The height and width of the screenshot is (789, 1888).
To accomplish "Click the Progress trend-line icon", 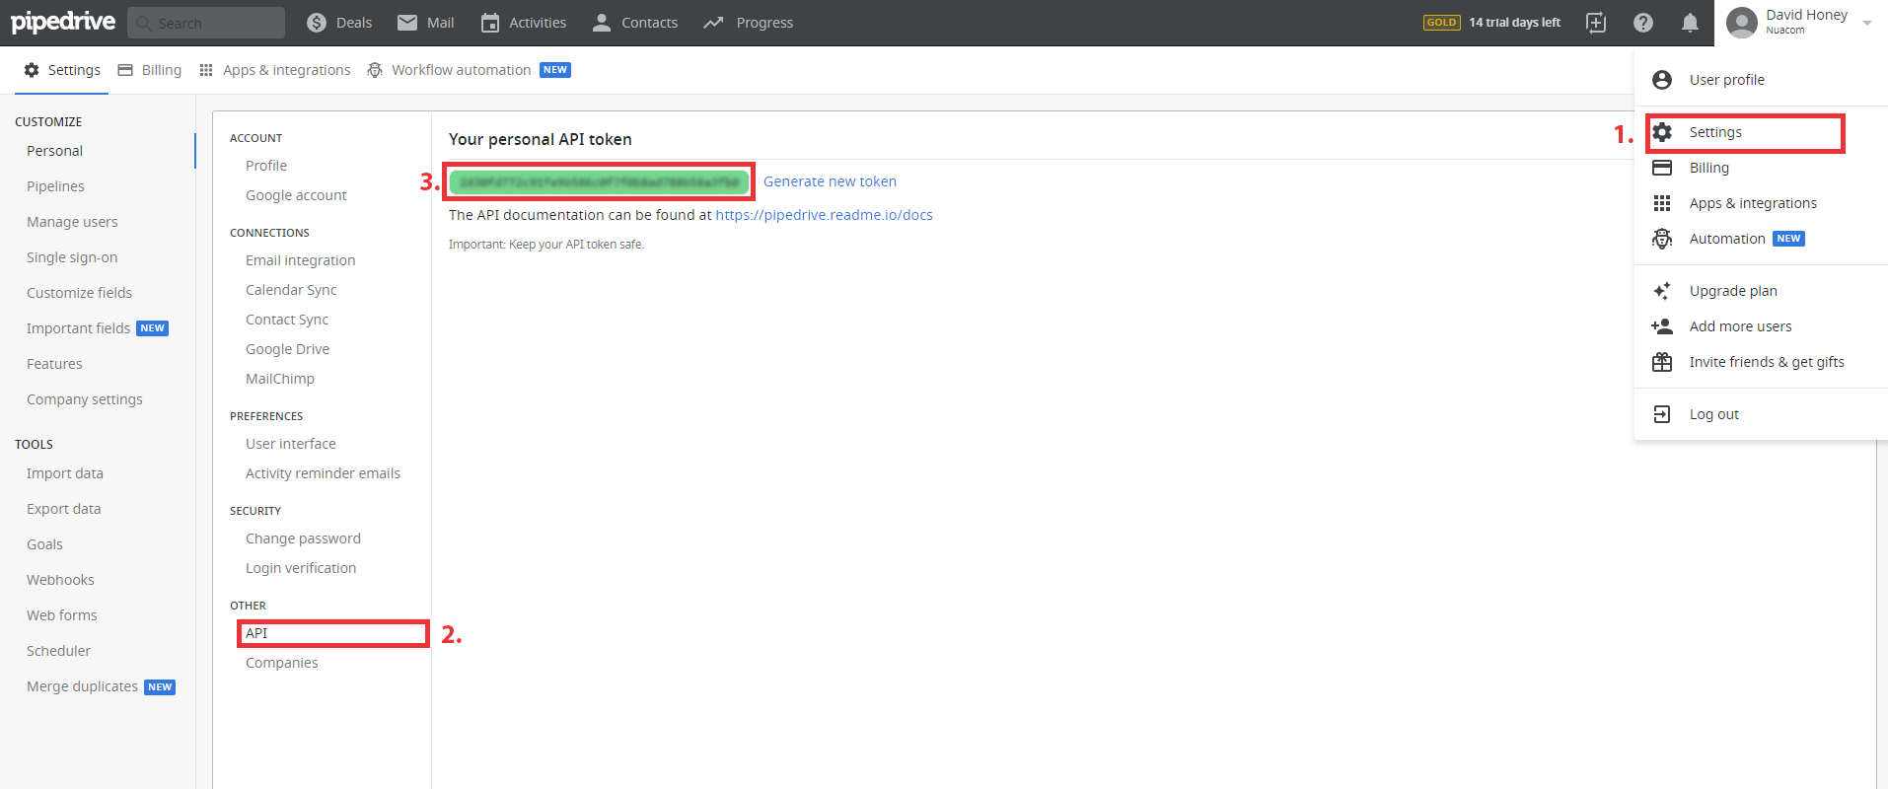I will click(x=713, y=23).
